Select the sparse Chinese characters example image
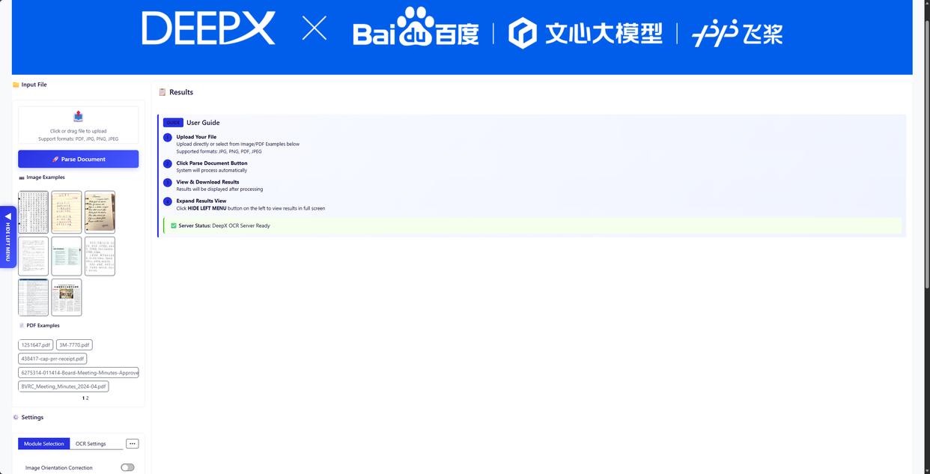 pos(100,256)
